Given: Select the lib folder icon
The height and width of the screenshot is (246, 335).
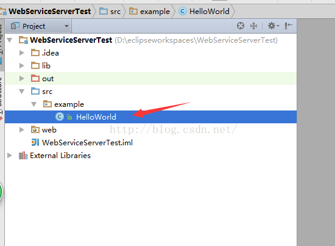Looking at the screenshot, I should (x=35, y=65).
